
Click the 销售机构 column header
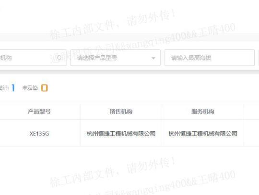coord(121,111)
